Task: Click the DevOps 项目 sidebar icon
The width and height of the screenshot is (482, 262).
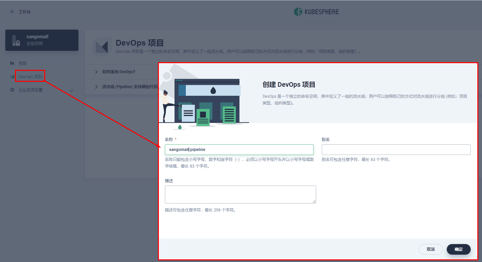Action: (x=12, y=77)
